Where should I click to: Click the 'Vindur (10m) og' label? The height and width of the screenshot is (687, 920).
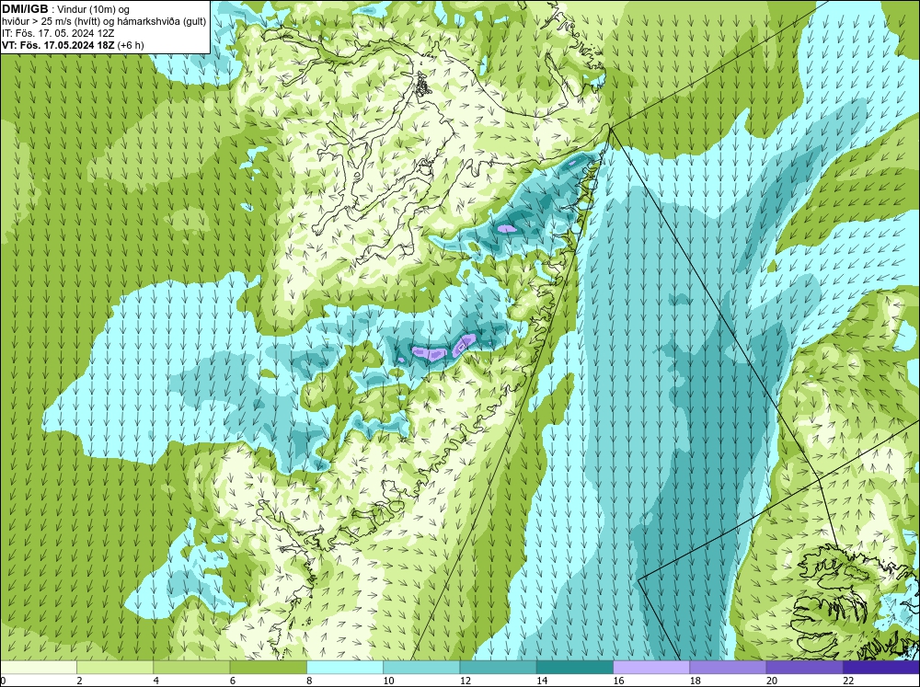tap(95, 9)
